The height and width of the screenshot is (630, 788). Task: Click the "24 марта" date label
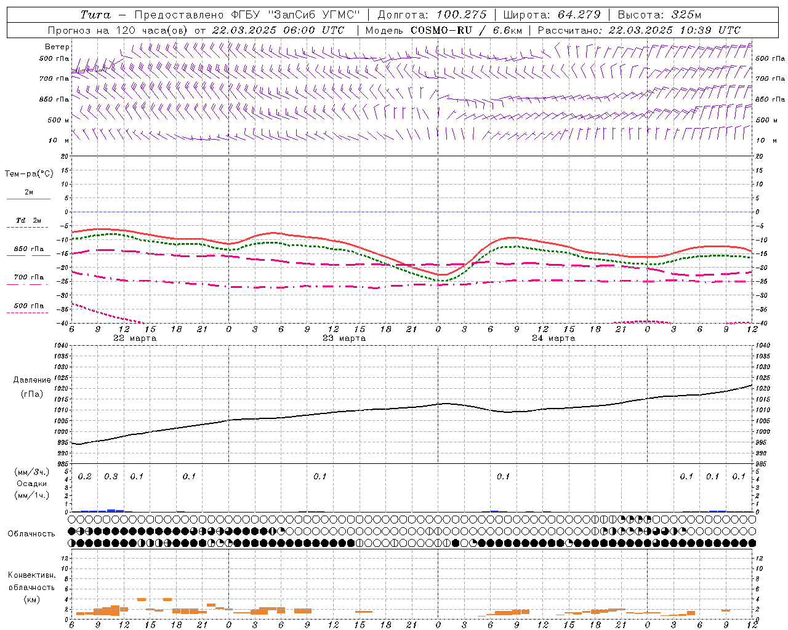[553, 338]
